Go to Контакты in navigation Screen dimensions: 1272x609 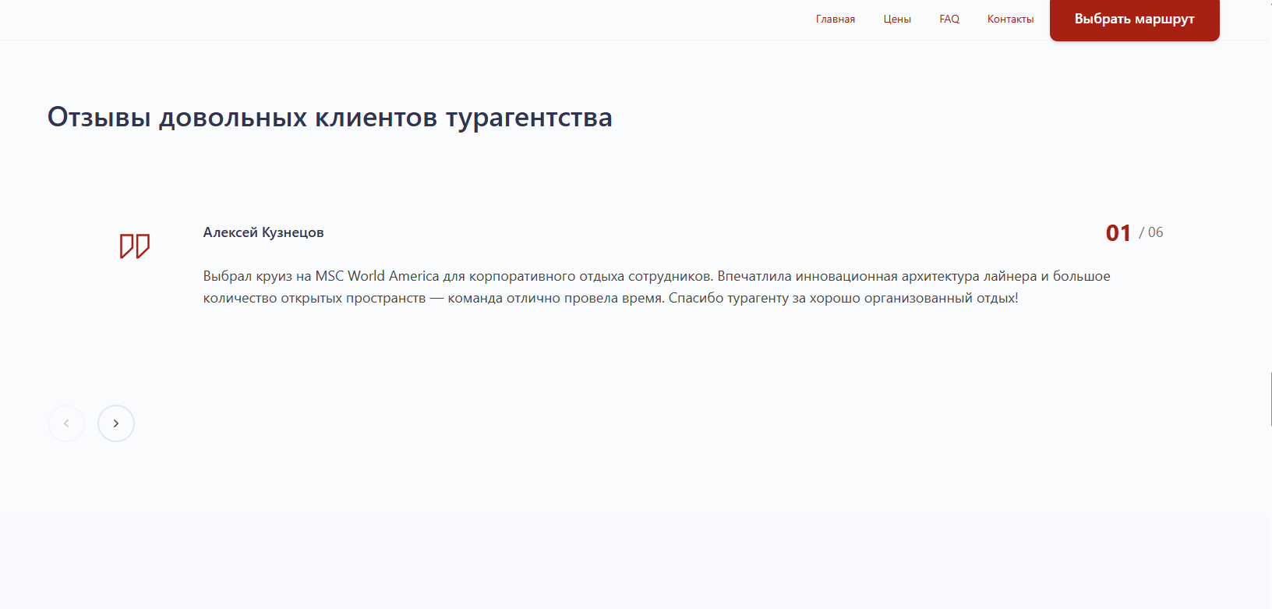pyautogui.click(x=1010, y=19)
